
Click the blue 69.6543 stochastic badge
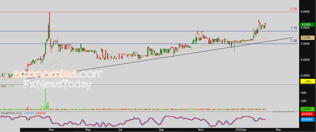click(308, 119)
